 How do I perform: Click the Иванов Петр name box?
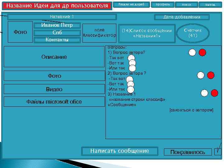pos(57,25)
